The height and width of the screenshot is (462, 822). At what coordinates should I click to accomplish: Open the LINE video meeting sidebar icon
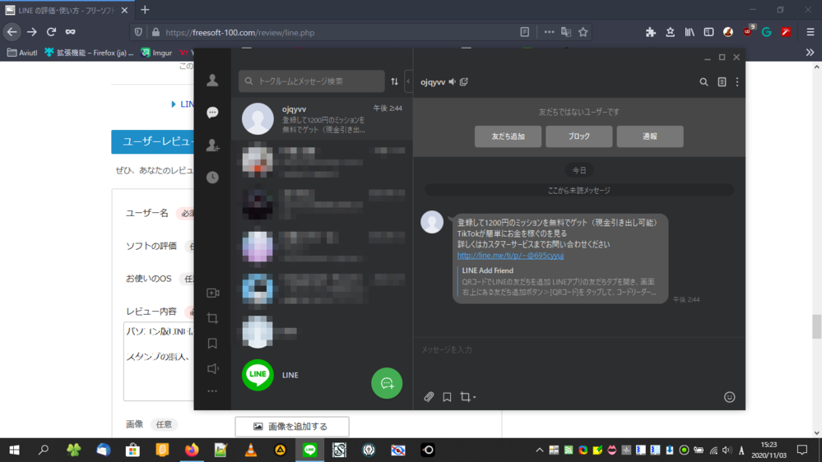tap(212, 293)
